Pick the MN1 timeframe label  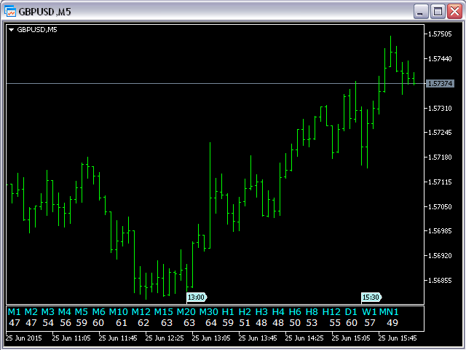point(389,312)
